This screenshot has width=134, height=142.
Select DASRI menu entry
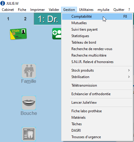coord(97,131)
